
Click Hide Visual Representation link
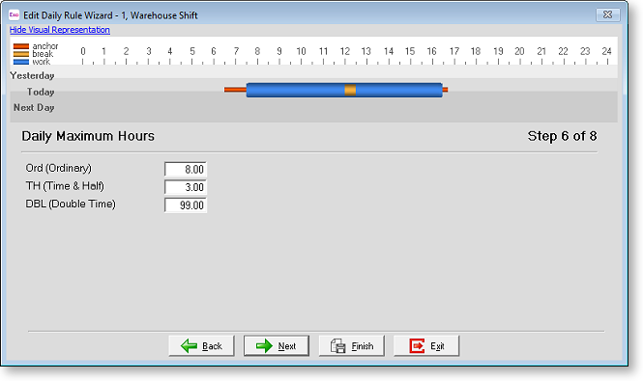59,30
